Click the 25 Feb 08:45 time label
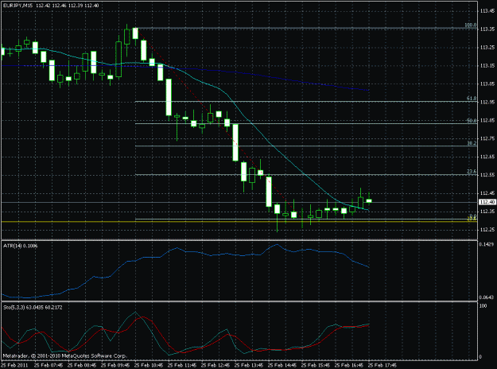This screenshot has height=369, width=497. click(x=82, y=365)
